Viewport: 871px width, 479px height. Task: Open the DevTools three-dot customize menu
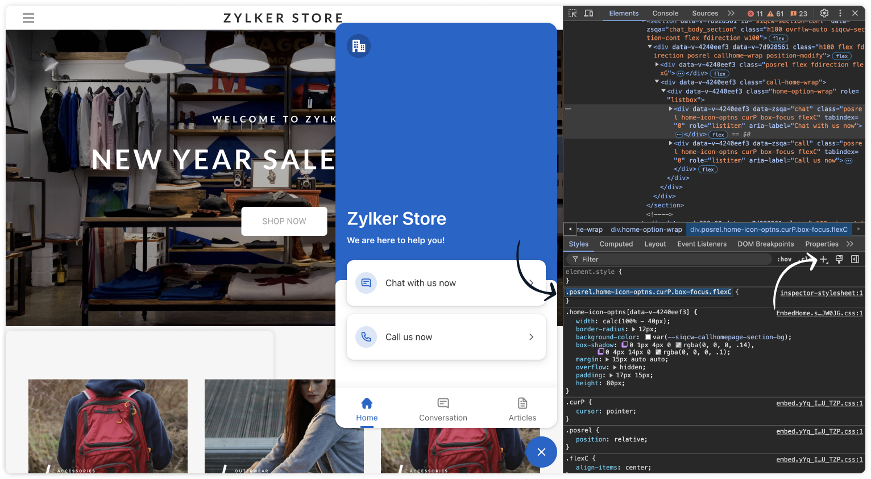point(840,13)
